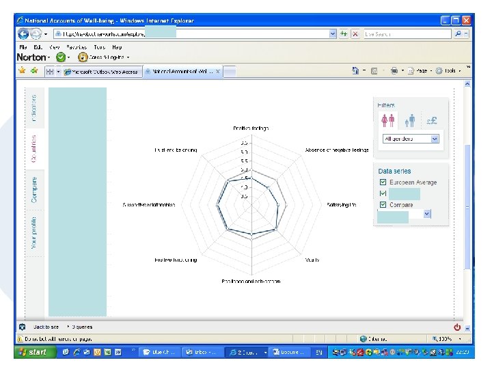Open the File menu
Image resolution: width=492 pixels, height=369 pixels.
point(23,47)
